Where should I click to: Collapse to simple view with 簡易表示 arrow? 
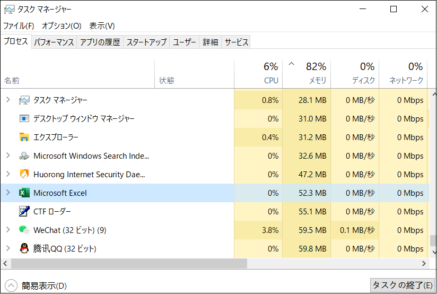coord(11,286)
